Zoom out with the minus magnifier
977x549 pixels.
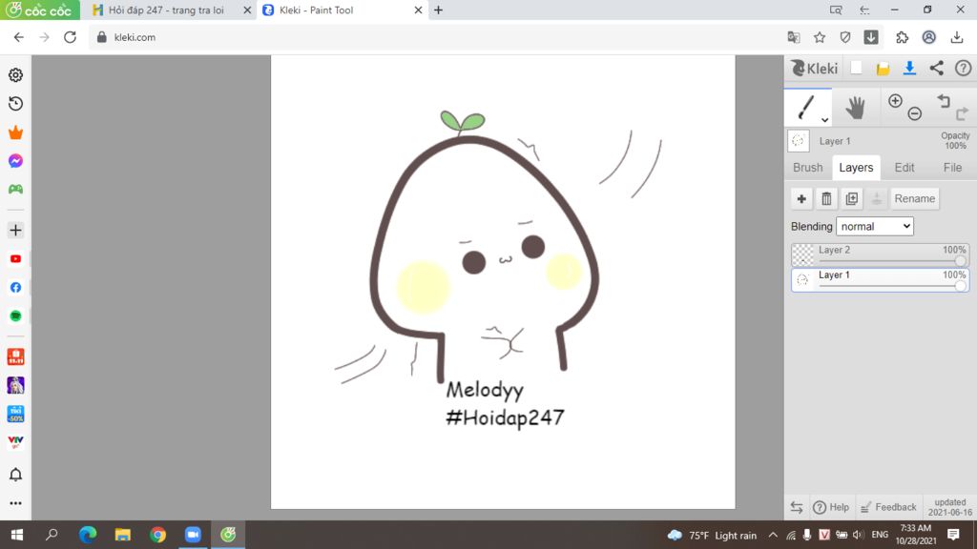tap(915, 114)
